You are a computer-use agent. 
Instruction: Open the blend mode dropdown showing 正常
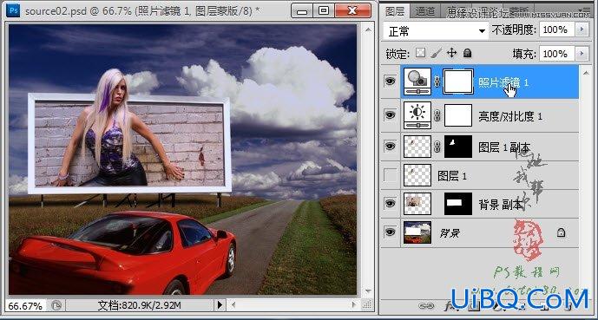436,31
